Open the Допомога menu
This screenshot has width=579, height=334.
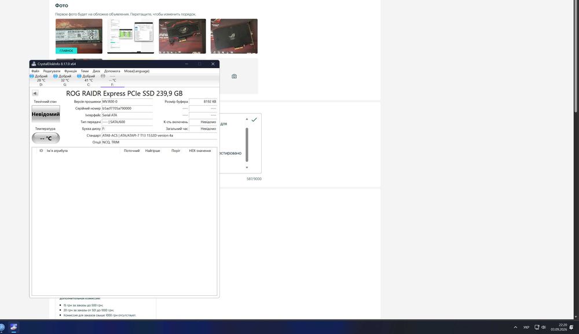click(x=112, y=71)
